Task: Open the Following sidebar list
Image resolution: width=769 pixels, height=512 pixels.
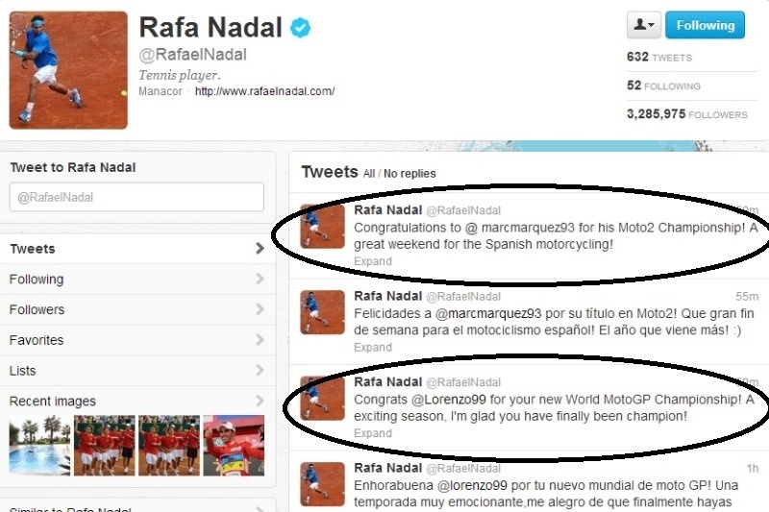Action: tap(137, 280)
